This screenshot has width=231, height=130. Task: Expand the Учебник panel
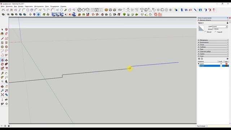pyautogui.click(x=213, y=47)
